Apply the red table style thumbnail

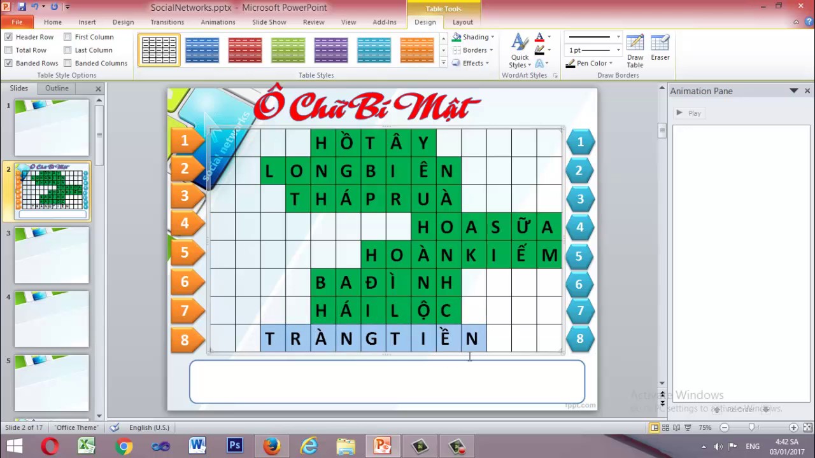point(244,50)
